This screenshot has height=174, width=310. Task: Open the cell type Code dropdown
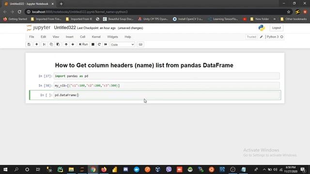click(x=123, y=44)
